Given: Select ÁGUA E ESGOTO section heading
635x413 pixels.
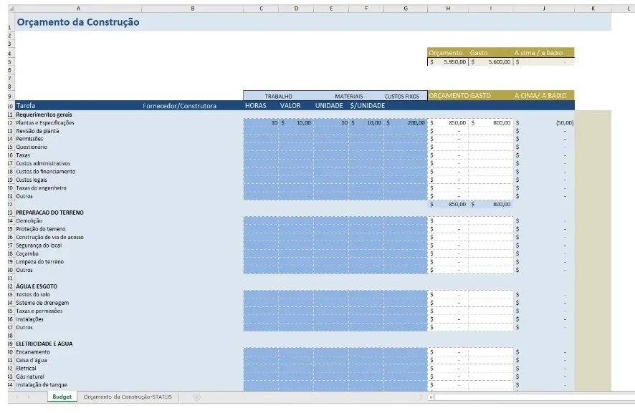Looking at the screenshot, I should click(x=37, y=286).
